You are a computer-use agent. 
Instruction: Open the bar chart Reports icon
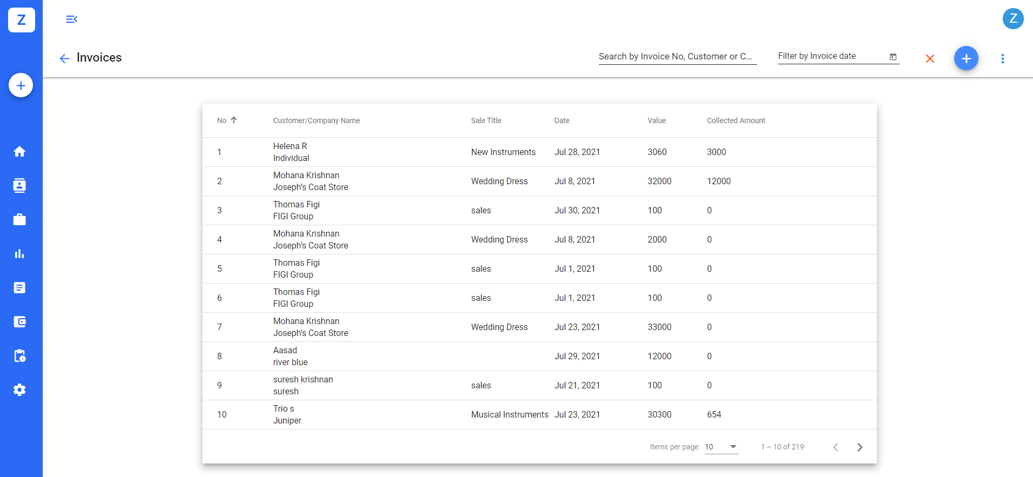coord(20,254)
